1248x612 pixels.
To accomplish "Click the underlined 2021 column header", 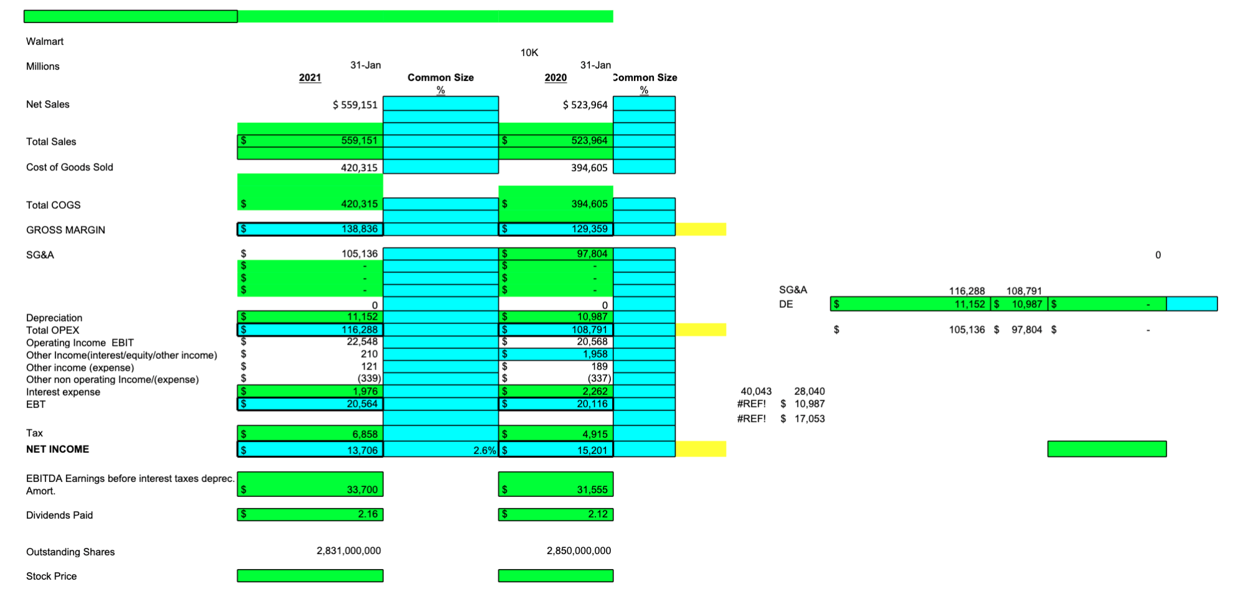I will click(309, 77).
